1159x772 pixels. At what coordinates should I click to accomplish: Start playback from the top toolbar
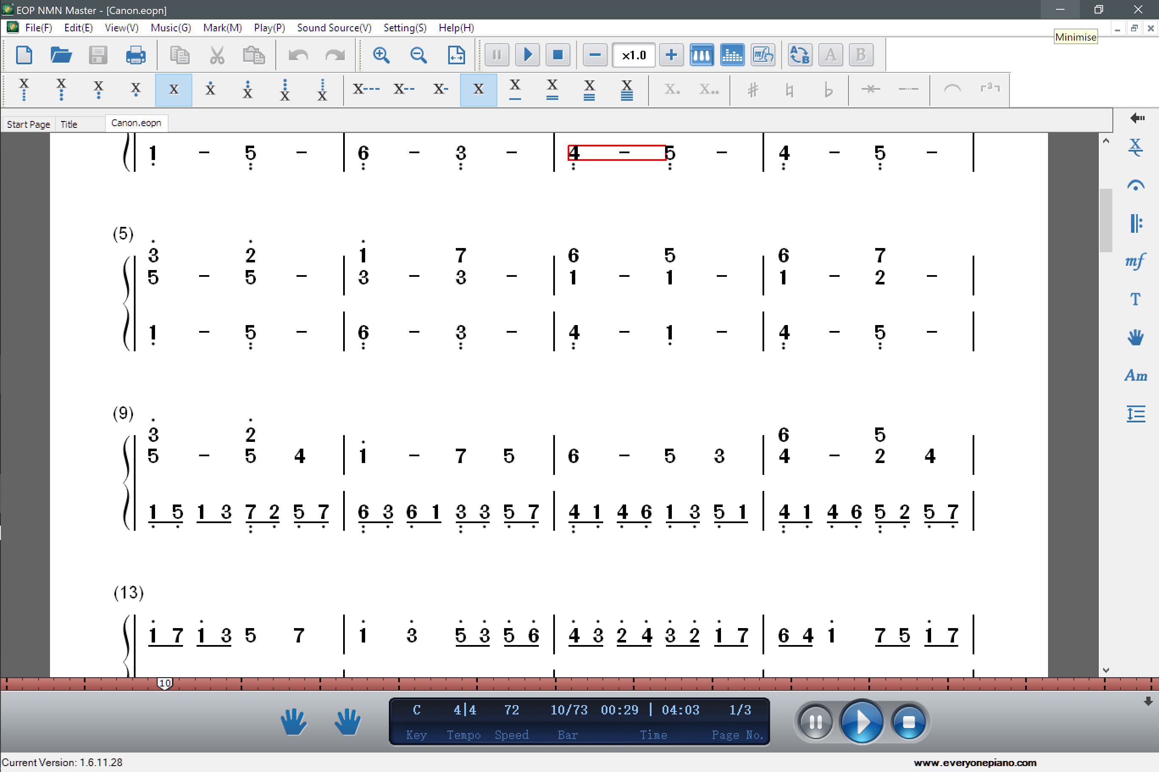pos(527,55)
